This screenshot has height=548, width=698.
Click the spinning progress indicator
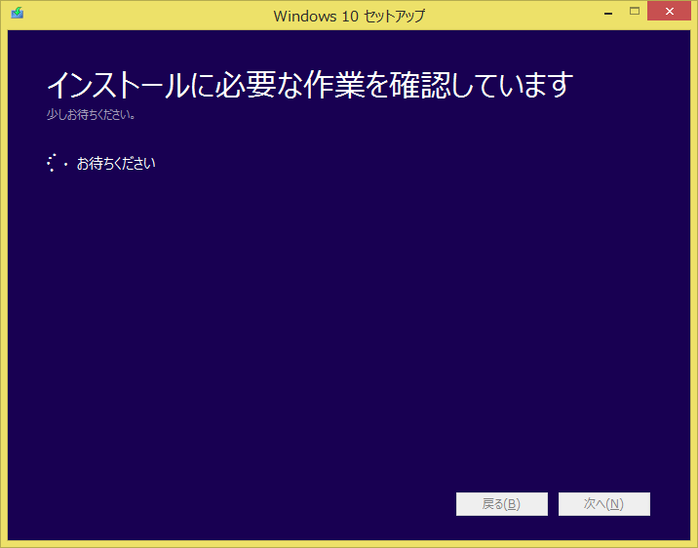click(57, 163)
